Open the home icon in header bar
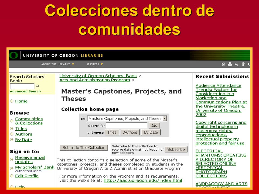 [x=223, y=64]
